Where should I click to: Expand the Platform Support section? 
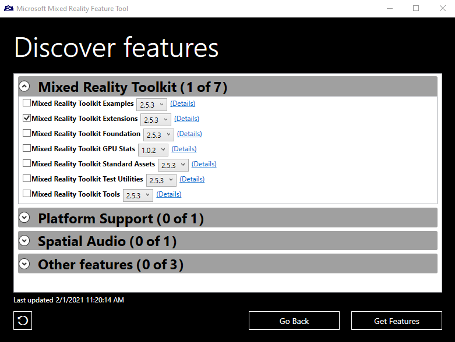(24, 218)
